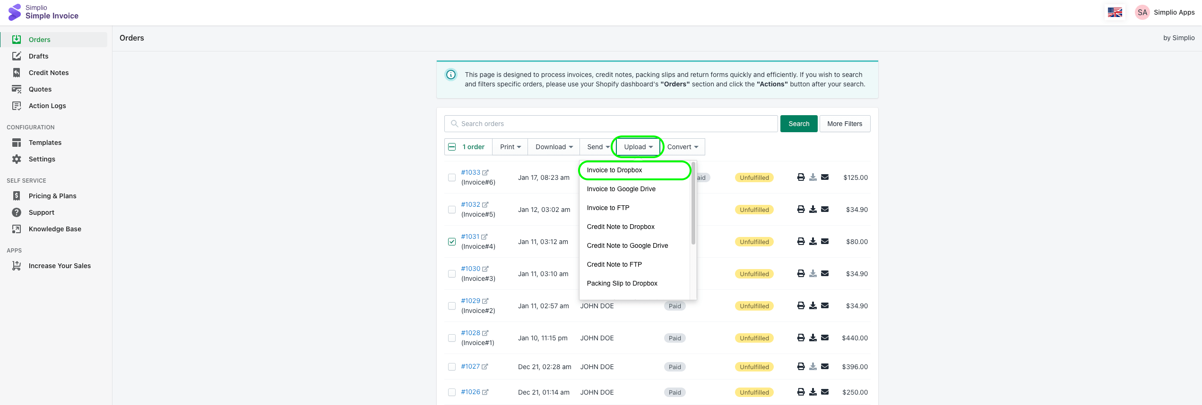
Task: Download invoice for order #1031
Action: [813, 242]
